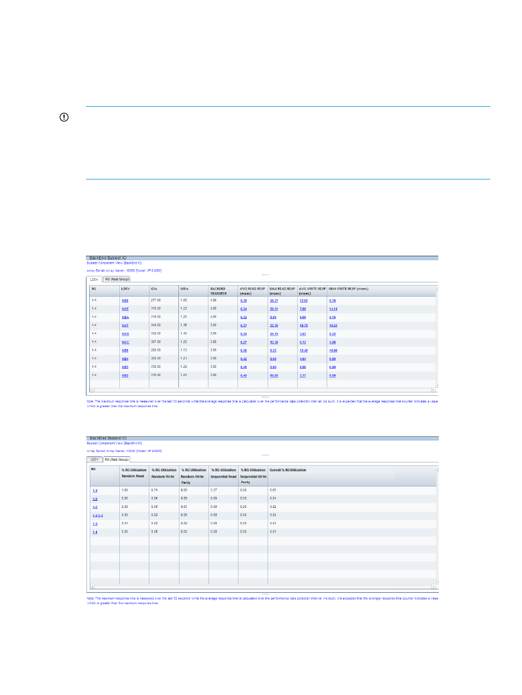
Task: Select the LDEV tab in the LDEV table panel
Action: 94,279
